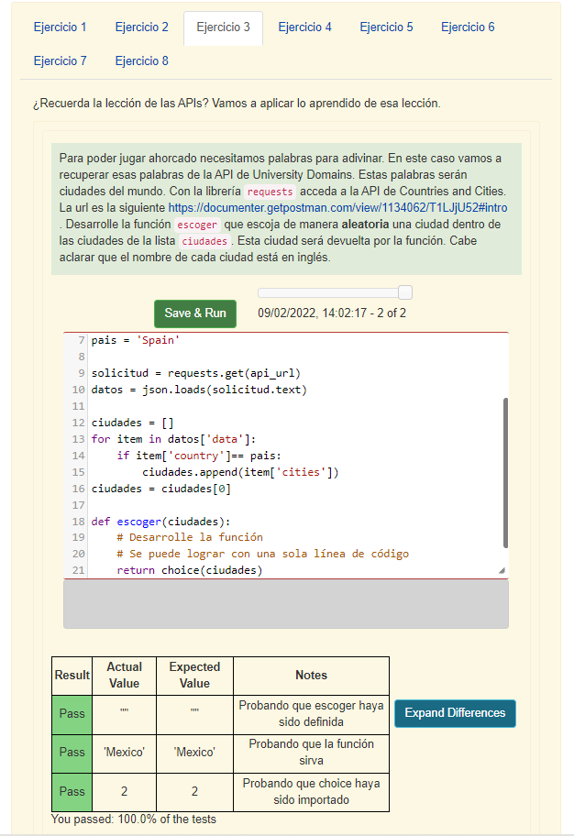Select the active Ejercicio 3 tab
Screen dimensions: 574x836
click(223, 27)
